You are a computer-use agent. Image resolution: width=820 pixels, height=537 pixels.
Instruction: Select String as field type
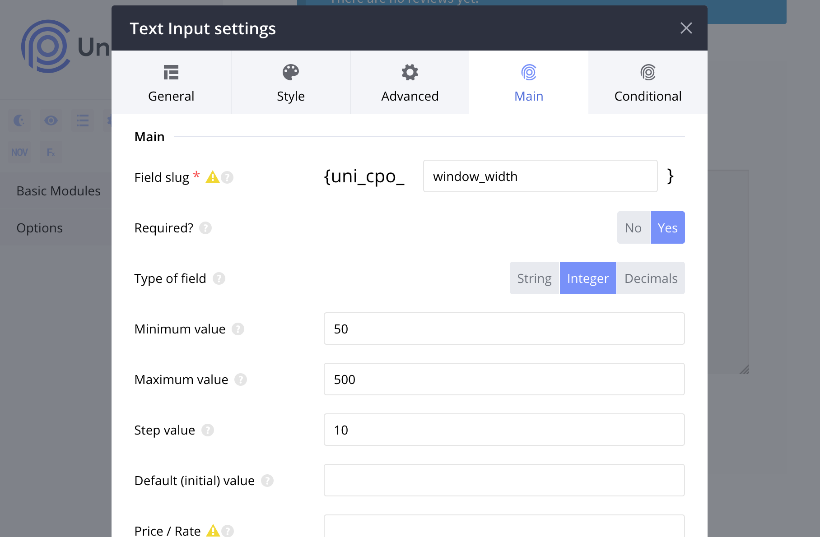click(534, 278)
